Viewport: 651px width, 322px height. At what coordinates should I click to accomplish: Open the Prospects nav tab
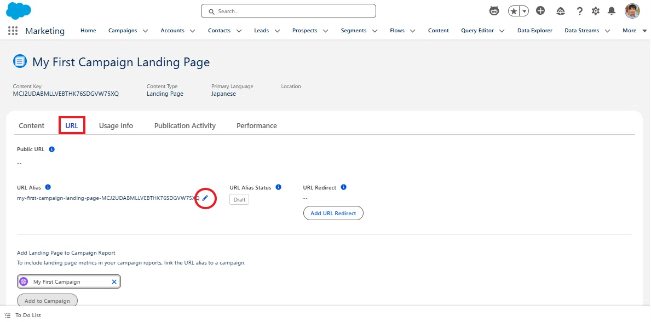click(x=305, y=30)
